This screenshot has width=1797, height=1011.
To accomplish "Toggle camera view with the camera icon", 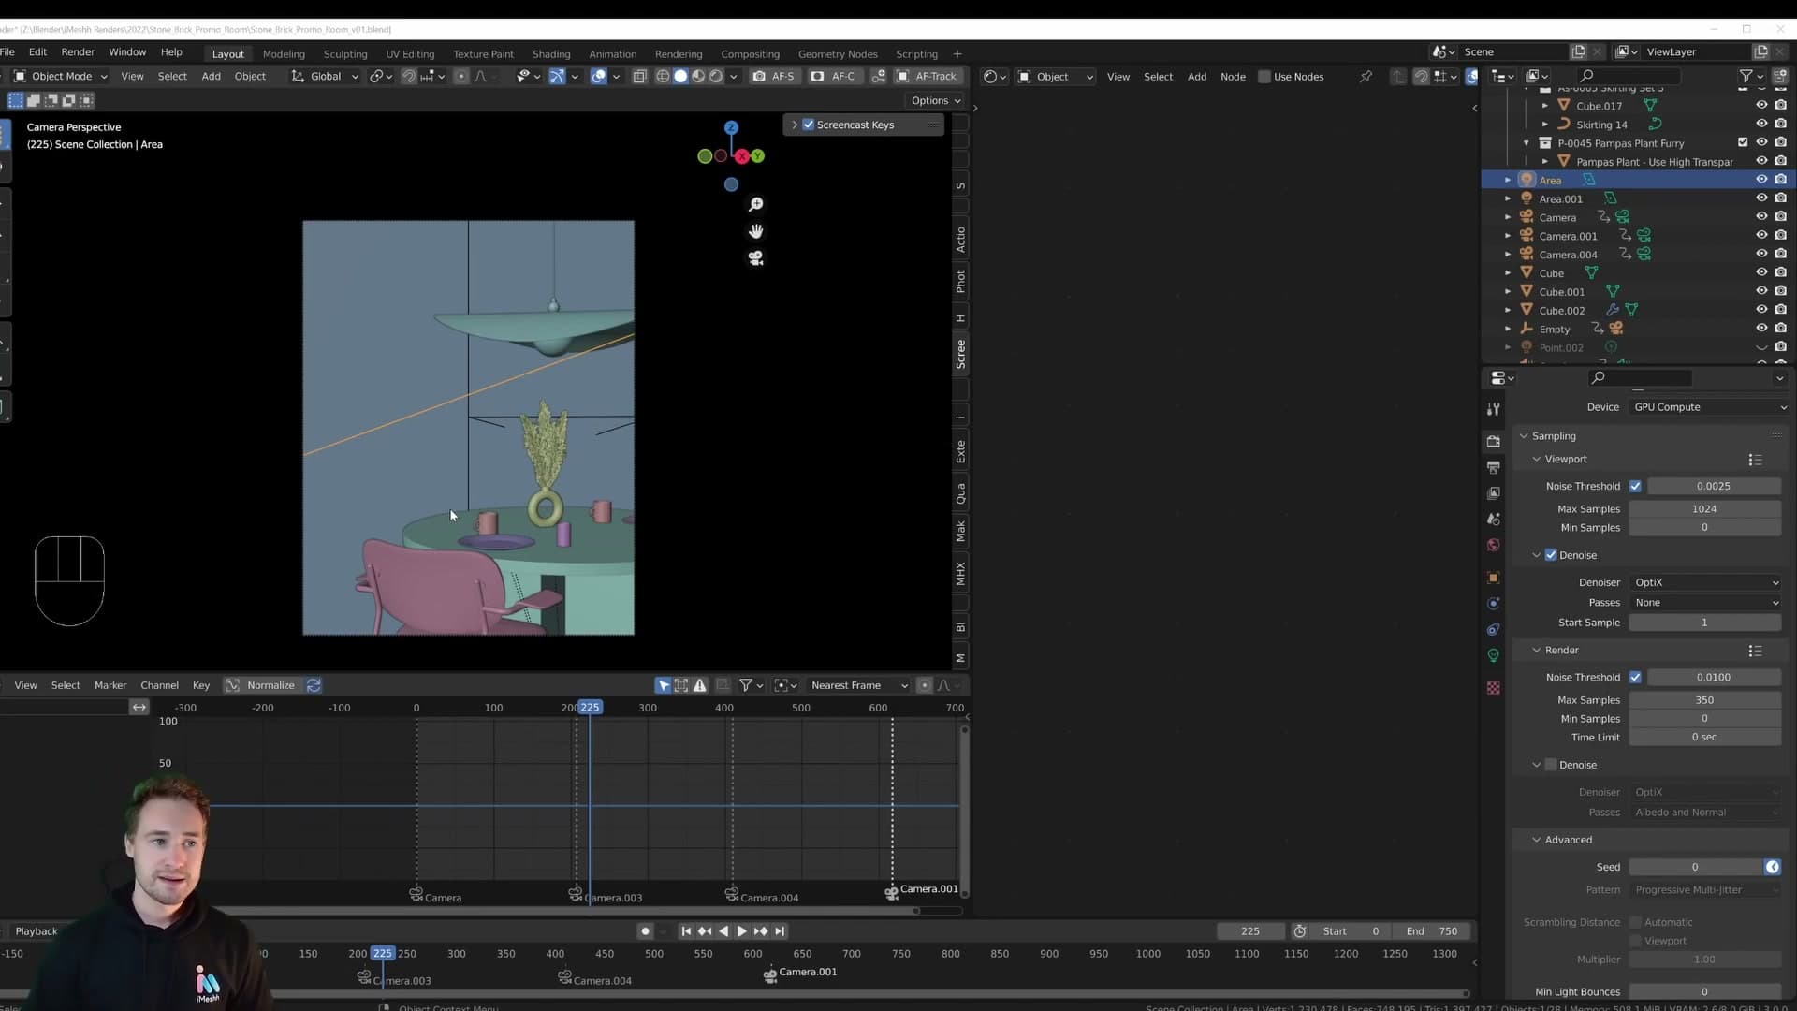I will [x=755, y=257].
